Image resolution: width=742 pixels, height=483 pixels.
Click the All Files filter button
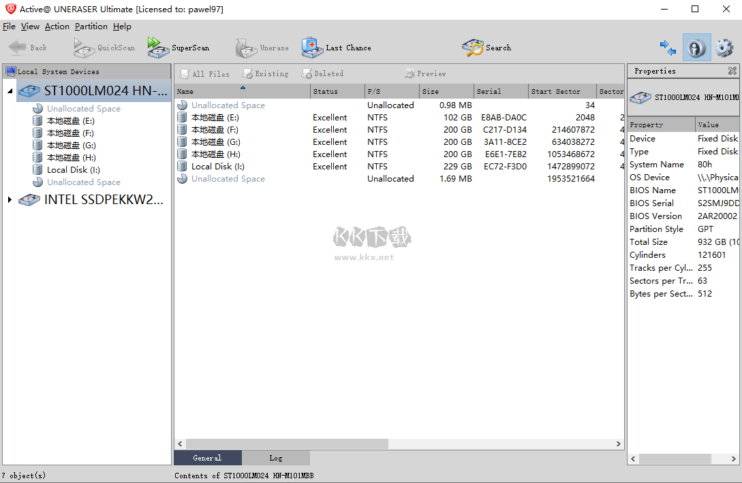coord(204,73)
